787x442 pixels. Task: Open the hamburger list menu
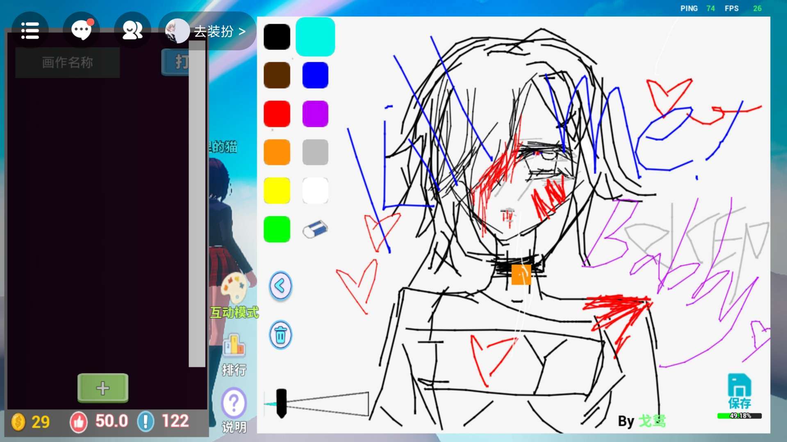(x=30, y=31)
